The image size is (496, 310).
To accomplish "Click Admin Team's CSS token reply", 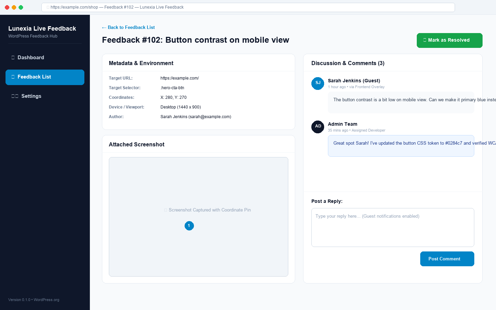I will point(401,146).
